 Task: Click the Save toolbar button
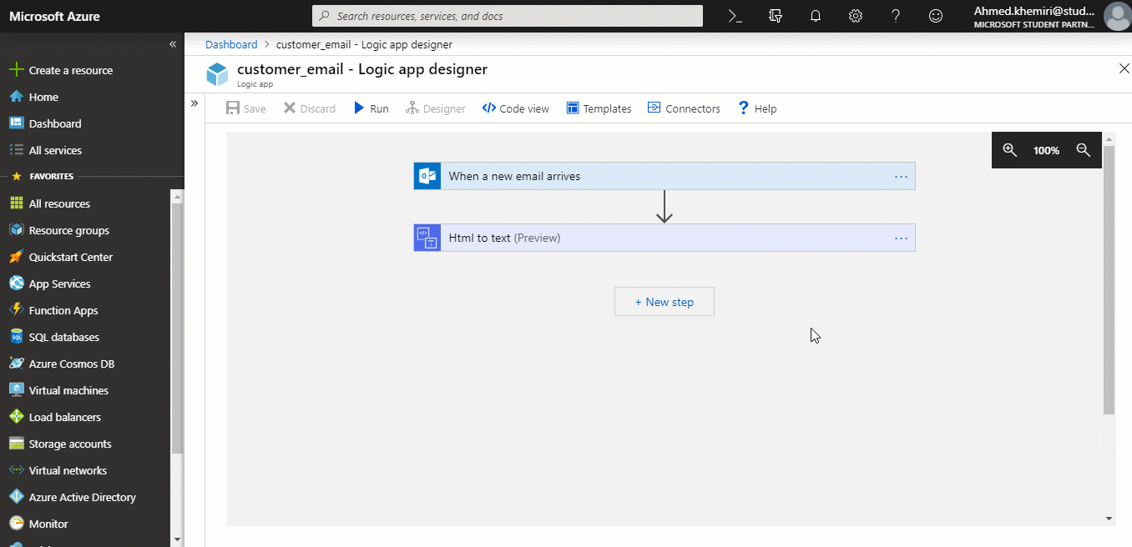pyautogui.click(x=246, y=108)
